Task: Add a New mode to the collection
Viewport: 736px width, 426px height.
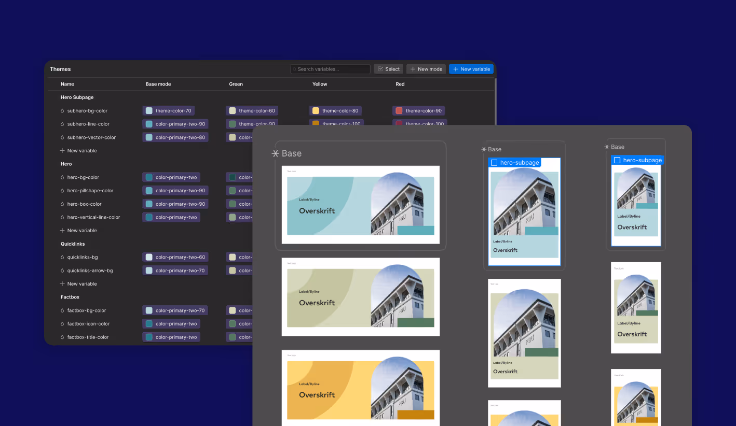Action: [x=426, y=69]
